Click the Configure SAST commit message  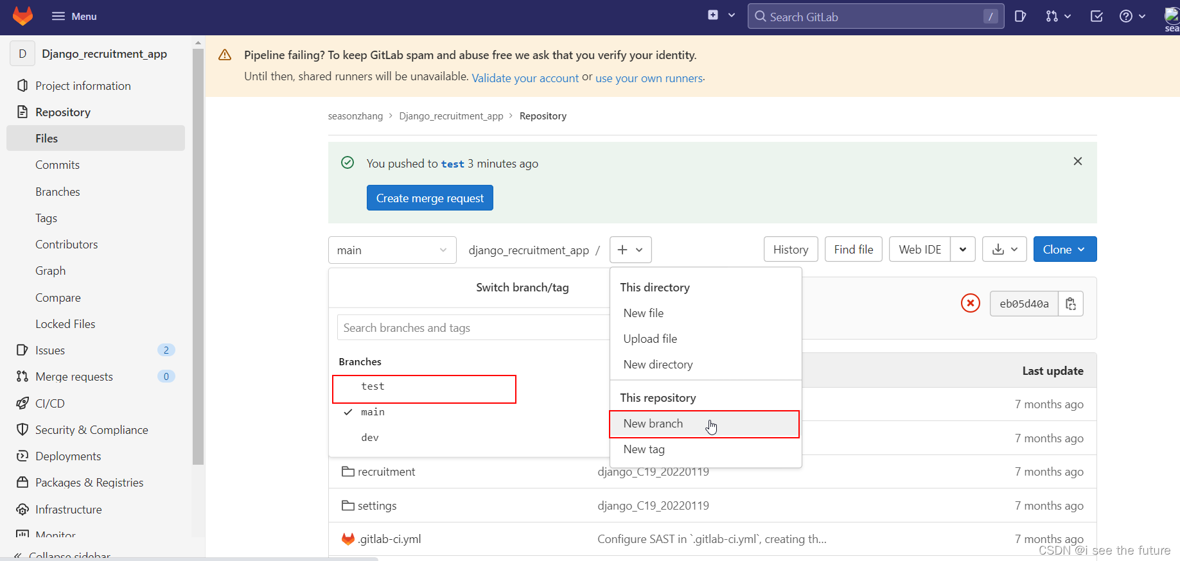click(712, 539)
